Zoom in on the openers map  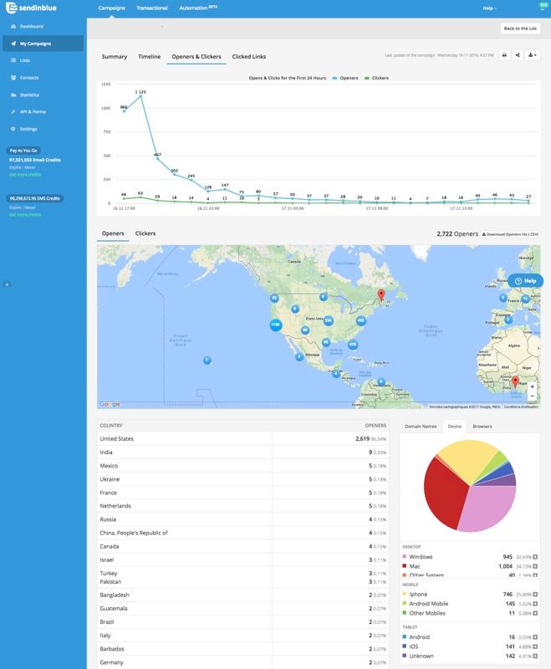[x=532, y=386]
